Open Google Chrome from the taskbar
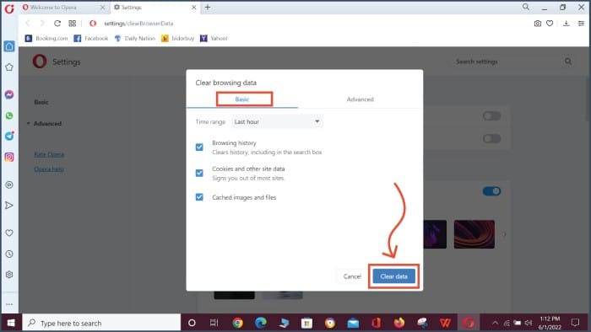Image resolution: width=591 pixels, height=332 pixels. 237,323
